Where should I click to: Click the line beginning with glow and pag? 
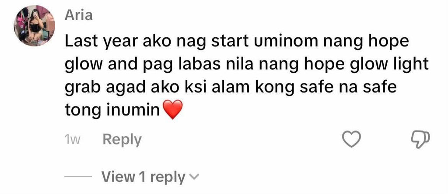tap(247, 65)
